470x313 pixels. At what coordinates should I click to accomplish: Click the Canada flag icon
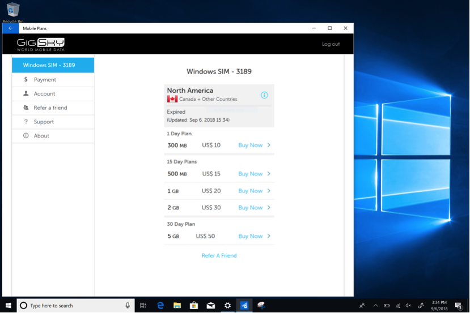coord(172,99)
